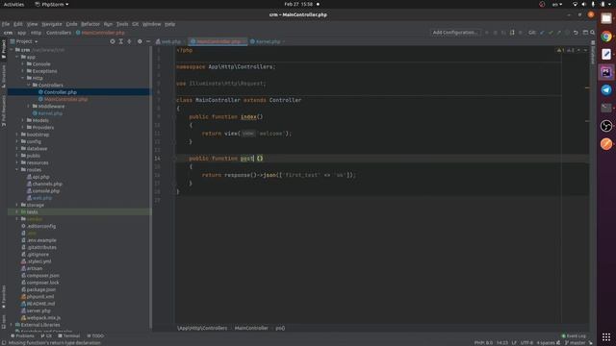Expand the Models folder
The width and height of the screenshot is (616, 346).
point(23,120)
